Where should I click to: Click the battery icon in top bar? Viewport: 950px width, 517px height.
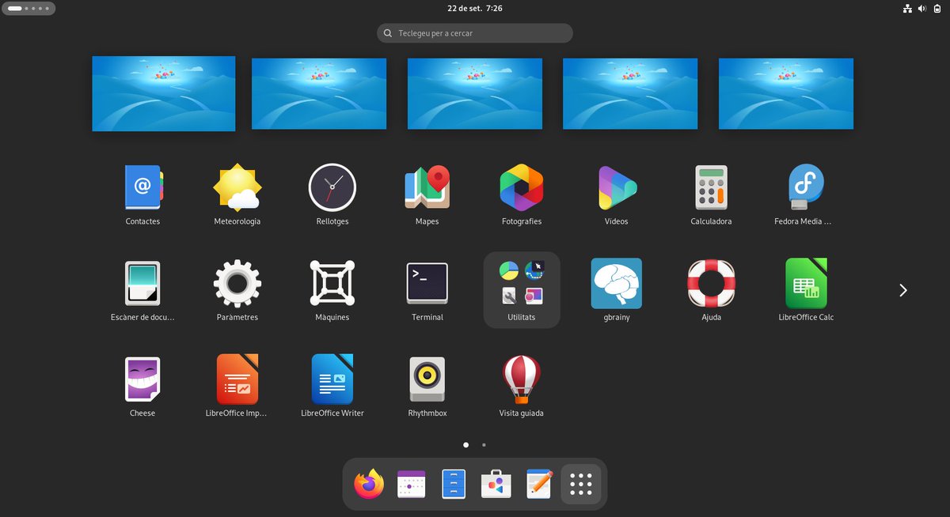pos(937,9)
